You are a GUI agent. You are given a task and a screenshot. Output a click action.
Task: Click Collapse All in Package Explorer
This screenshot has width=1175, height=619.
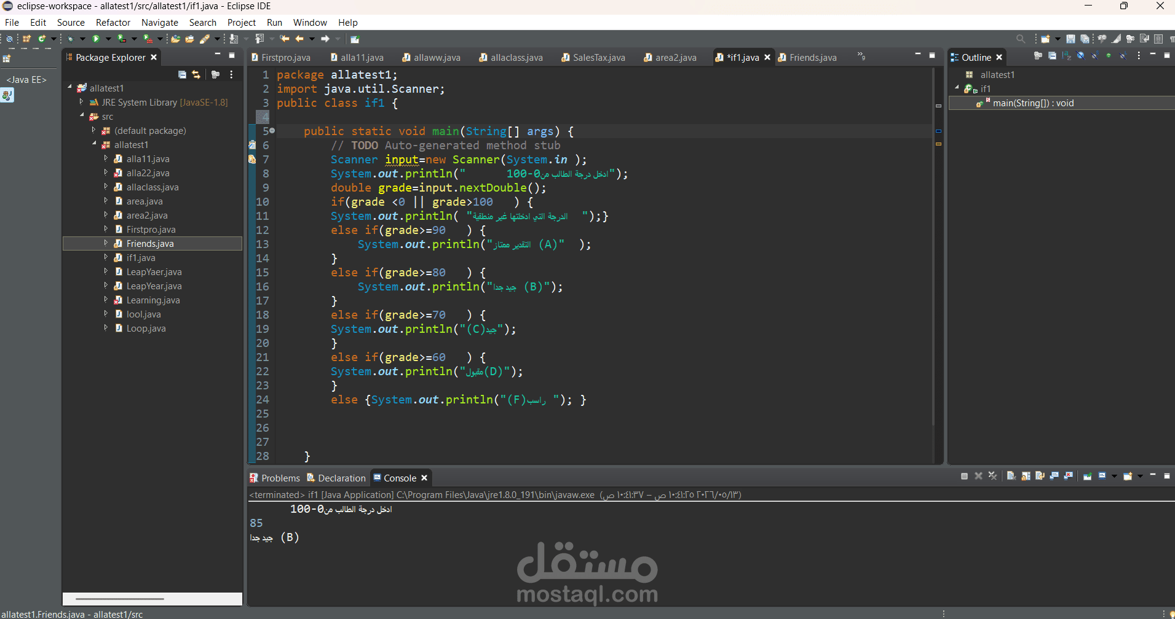tap(182, 74)
